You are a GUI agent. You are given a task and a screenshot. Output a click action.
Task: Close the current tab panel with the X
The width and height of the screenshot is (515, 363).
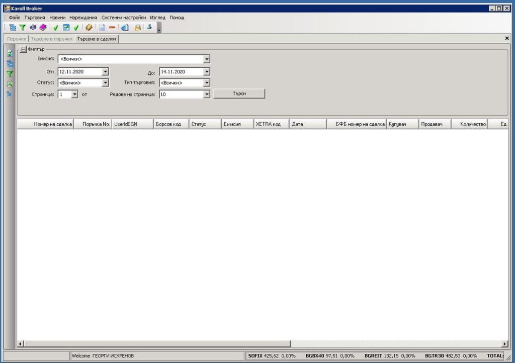(507, 38)
